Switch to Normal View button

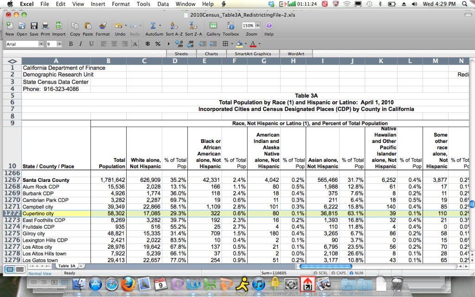pos(10,270)
